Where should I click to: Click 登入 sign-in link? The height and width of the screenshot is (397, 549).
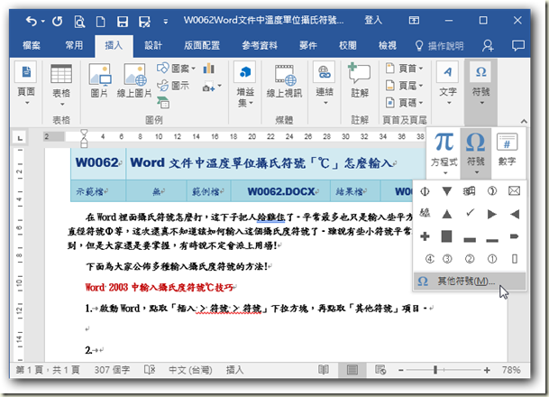click(x=373, y=21)
